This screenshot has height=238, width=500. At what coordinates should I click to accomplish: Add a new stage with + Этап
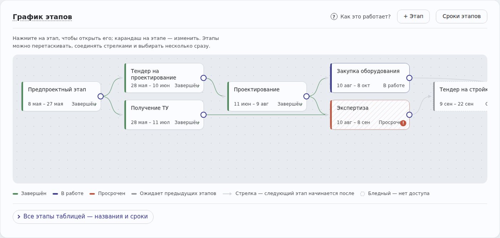pos(413,16)
